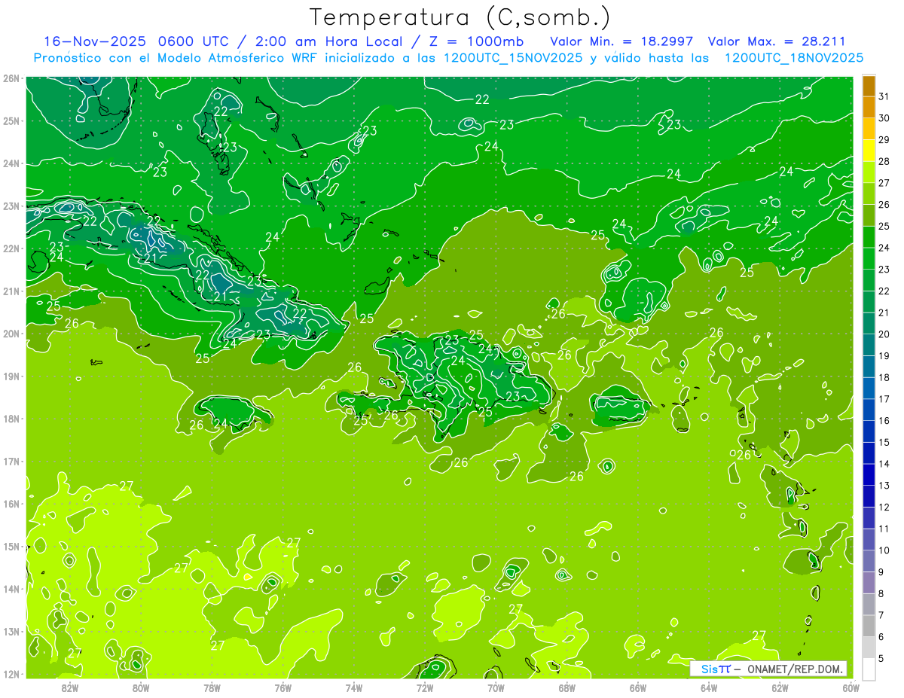Click the '76W' longitude axis label

[282, 687]
